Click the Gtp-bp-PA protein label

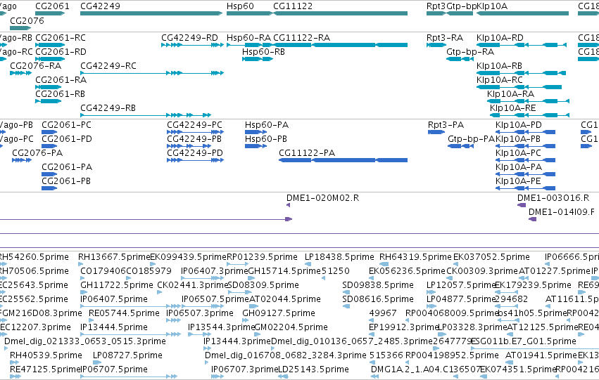click(x=472, y=139)
